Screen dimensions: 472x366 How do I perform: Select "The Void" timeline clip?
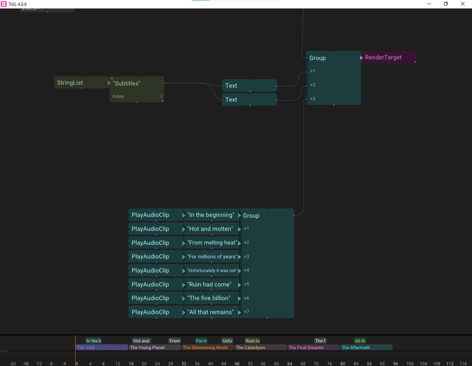pos(102,348)
